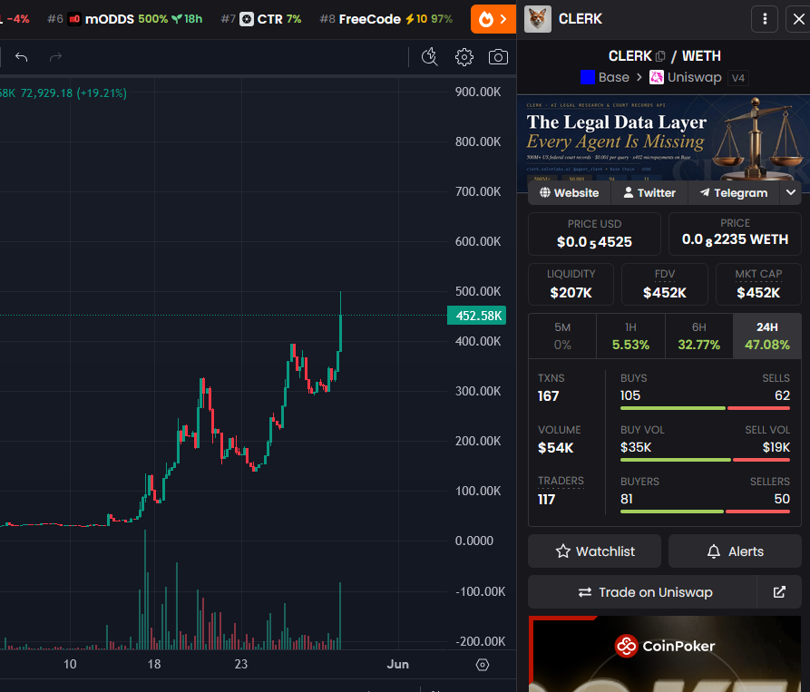810x692 pixels.
Task: Click the Watchlist star icon
Action: tap(563, 551)
